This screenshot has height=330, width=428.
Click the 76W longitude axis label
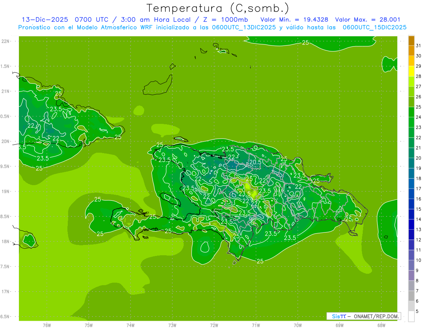coord(47,325)
